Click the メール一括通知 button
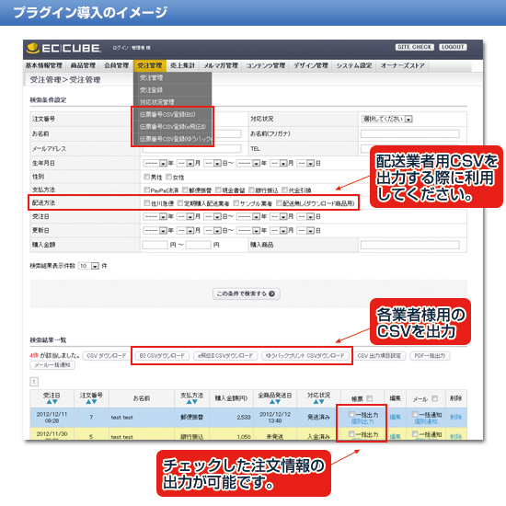This screenshot has width=506, height=506. (x=52, y=365)
